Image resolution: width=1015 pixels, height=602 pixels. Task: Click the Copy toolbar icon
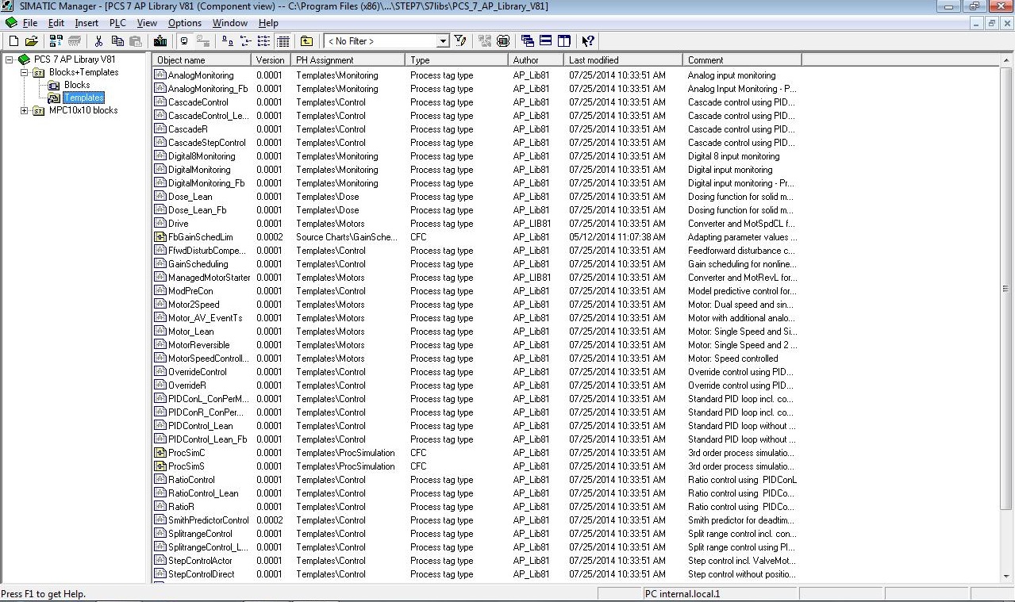(x=117, y=41)
